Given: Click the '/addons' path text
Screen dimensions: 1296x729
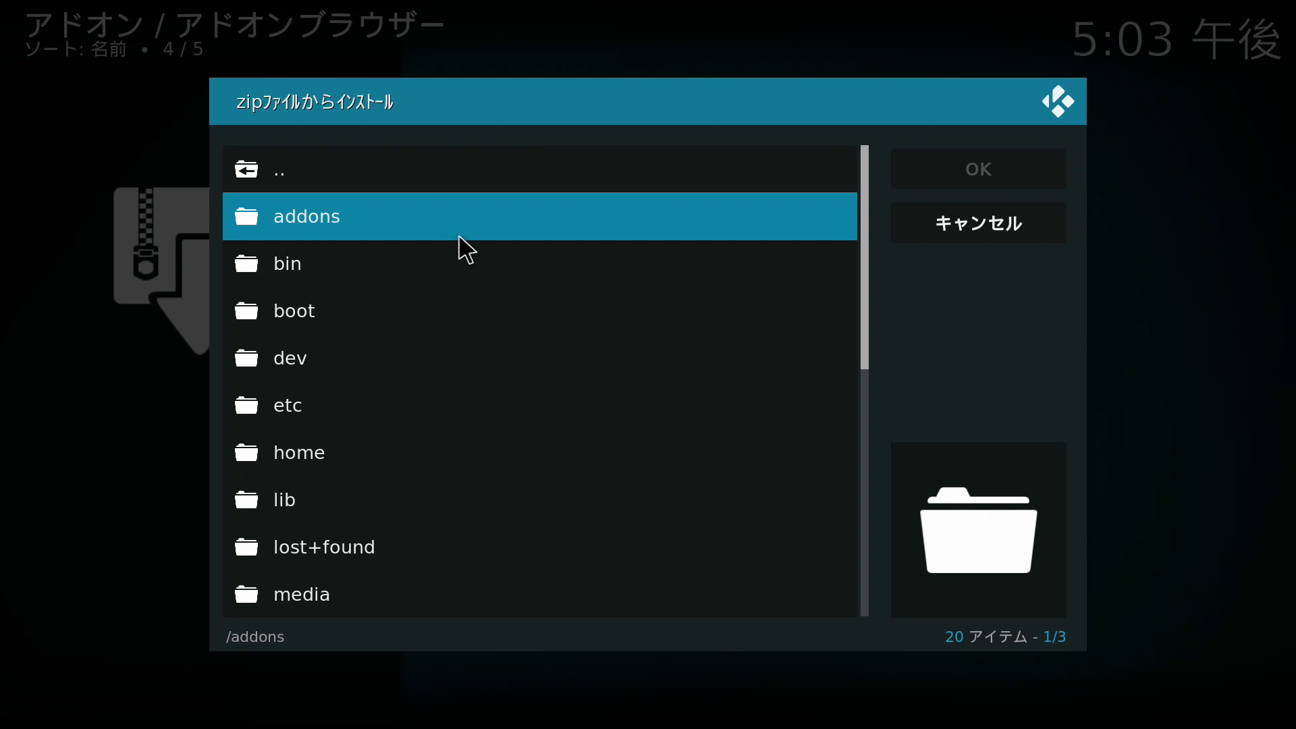Looking at the screenshot, I should (255, 637).
